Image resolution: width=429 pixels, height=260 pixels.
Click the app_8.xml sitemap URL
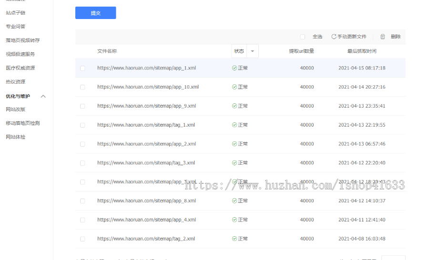pyautogui.click(x=147, y=200)
